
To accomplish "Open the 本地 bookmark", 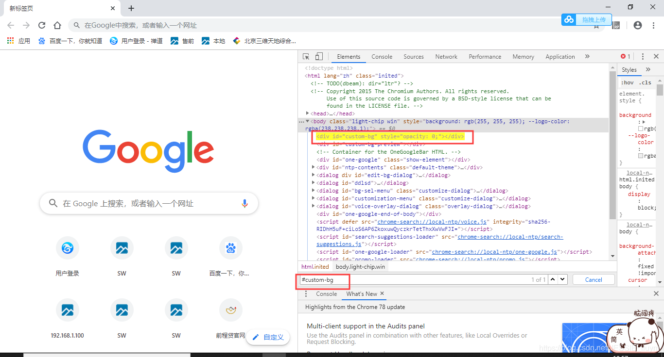I will 213,41.
